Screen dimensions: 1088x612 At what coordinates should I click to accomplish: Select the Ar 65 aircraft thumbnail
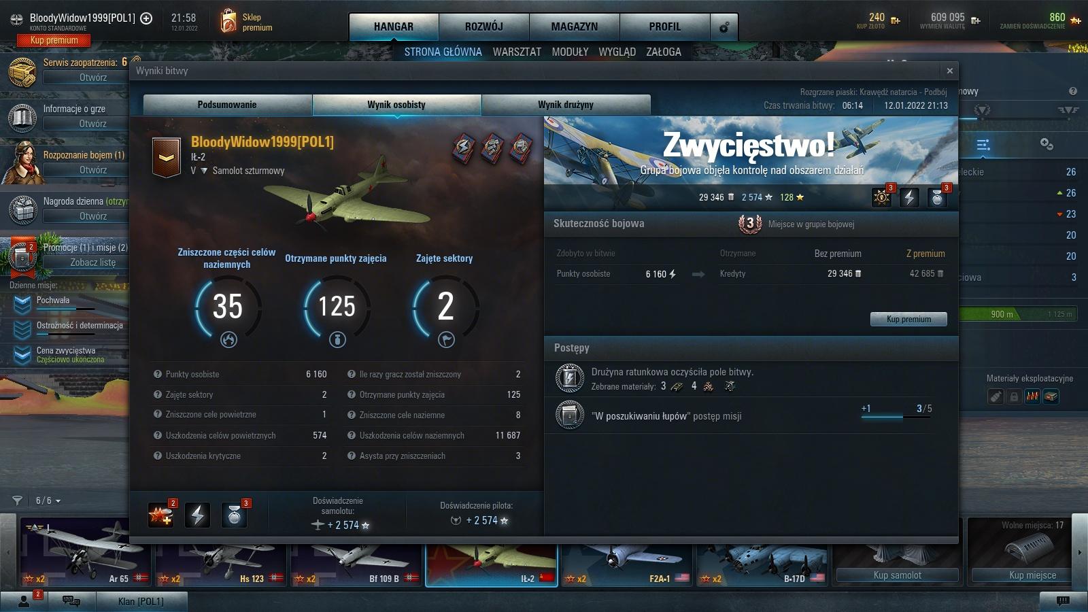tap(84, 552)
